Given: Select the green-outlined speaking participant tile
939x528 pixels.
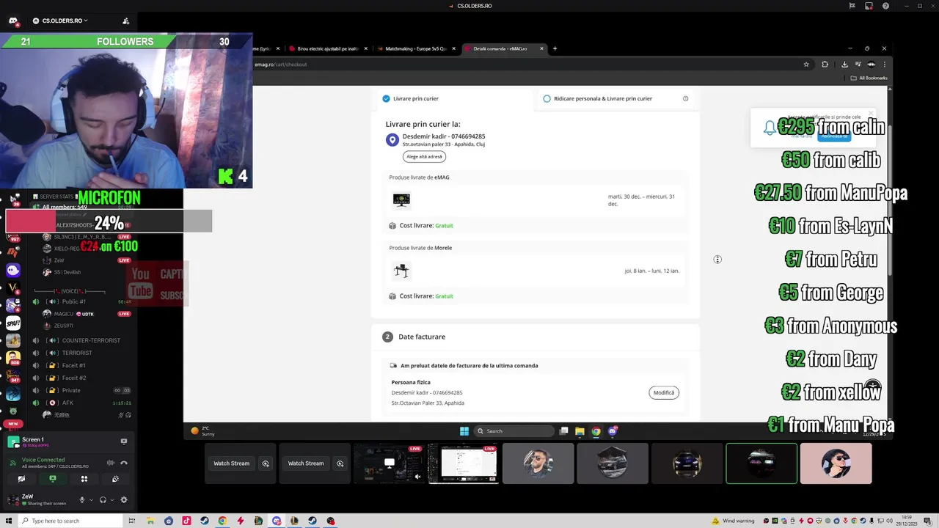Looking at the screenshot, I should pyautogui.click(x=761, y=463).
